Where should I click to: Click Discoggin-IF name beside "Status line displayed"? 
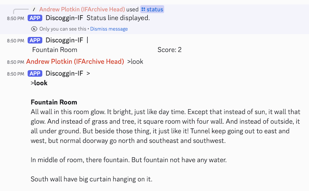tap(64, 18)
